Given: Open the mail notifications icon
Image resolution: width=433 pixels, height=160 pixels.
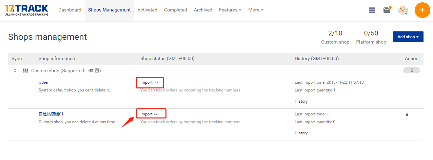Looking at the screenshot, I should (387, 10).
